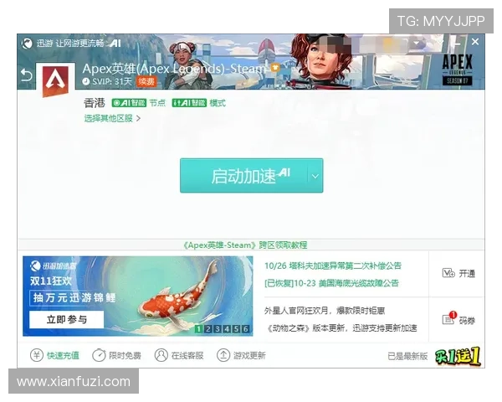Viewport: 502px width, 402px height.
Task: Expand the dropdown arrow beside 启动加速
Action: (315, 176)
